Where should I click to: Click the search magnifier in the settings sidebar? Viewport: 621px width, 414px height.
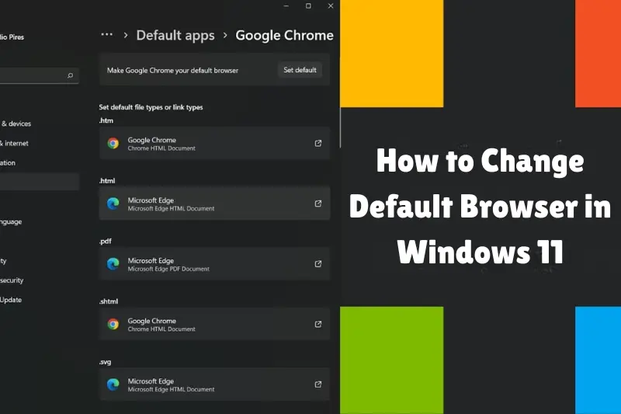pos(70,75)
